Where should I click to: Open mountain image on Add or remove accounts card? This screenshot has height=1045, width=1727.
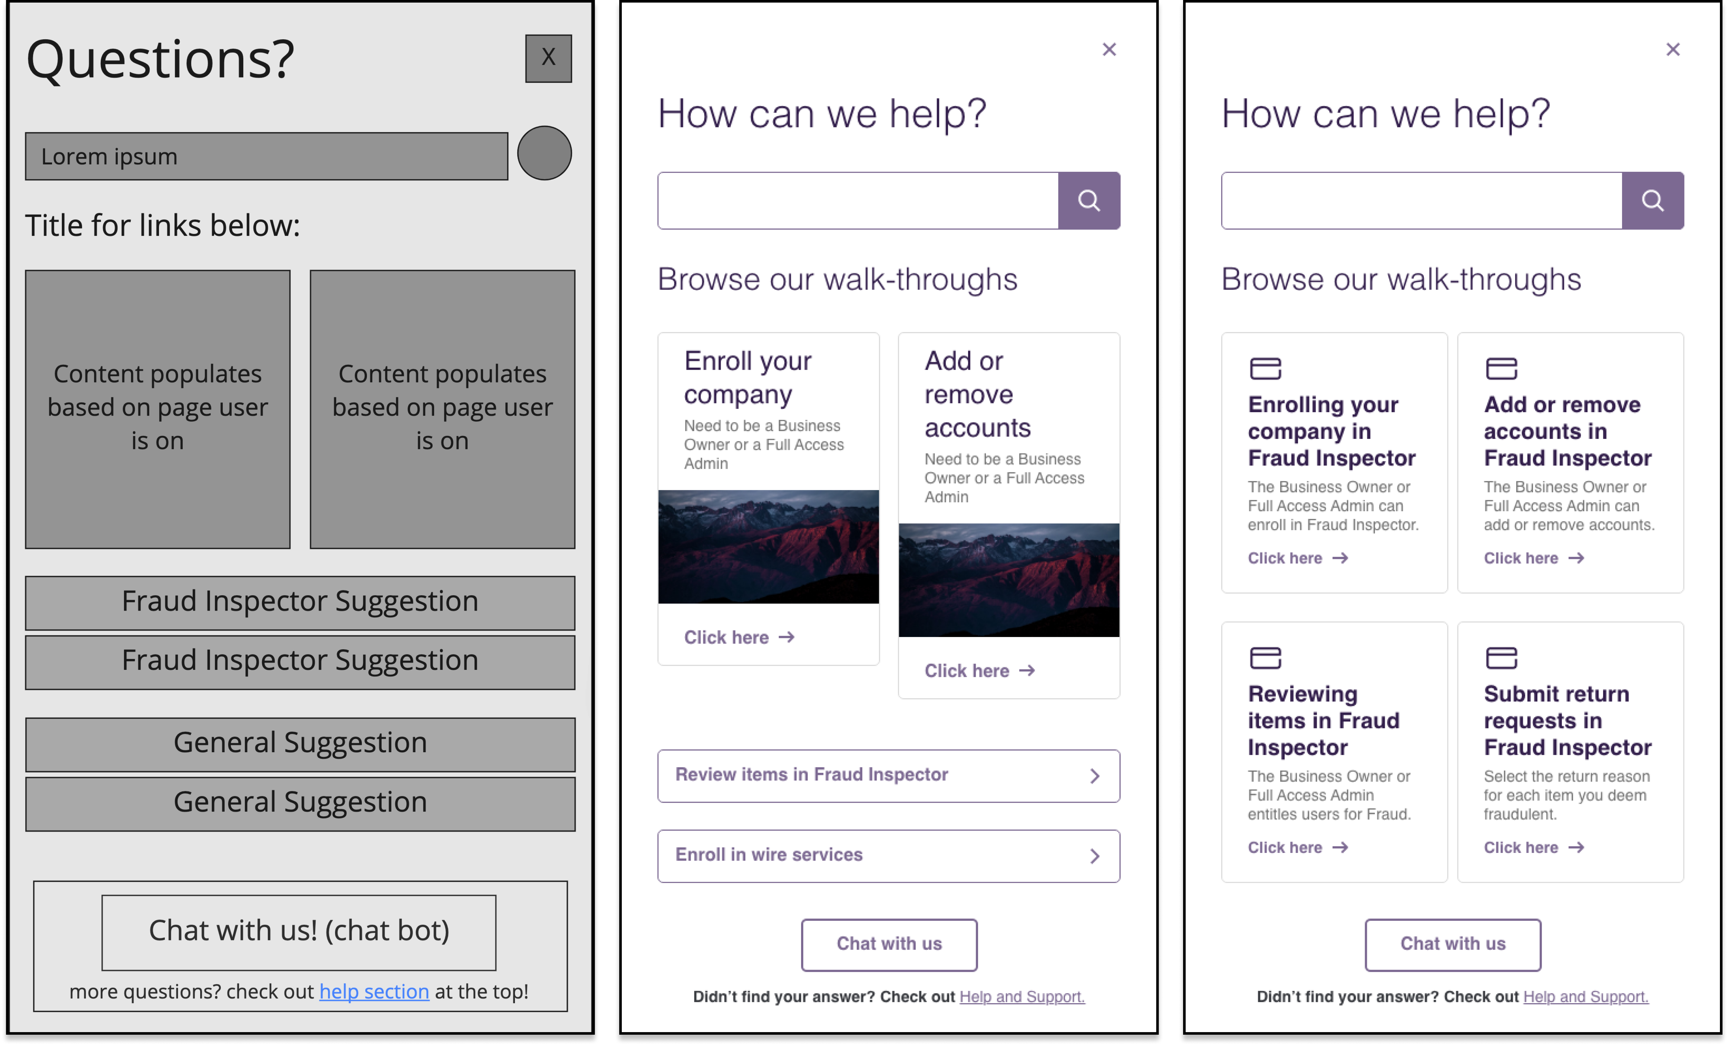pos(1009,580)
